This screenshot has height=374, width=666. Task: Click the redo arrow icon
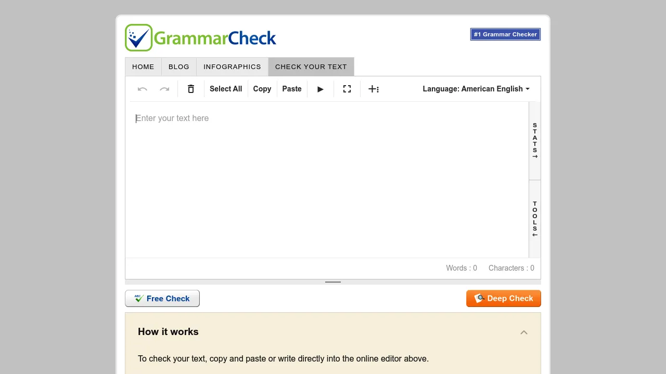point(164,89)
